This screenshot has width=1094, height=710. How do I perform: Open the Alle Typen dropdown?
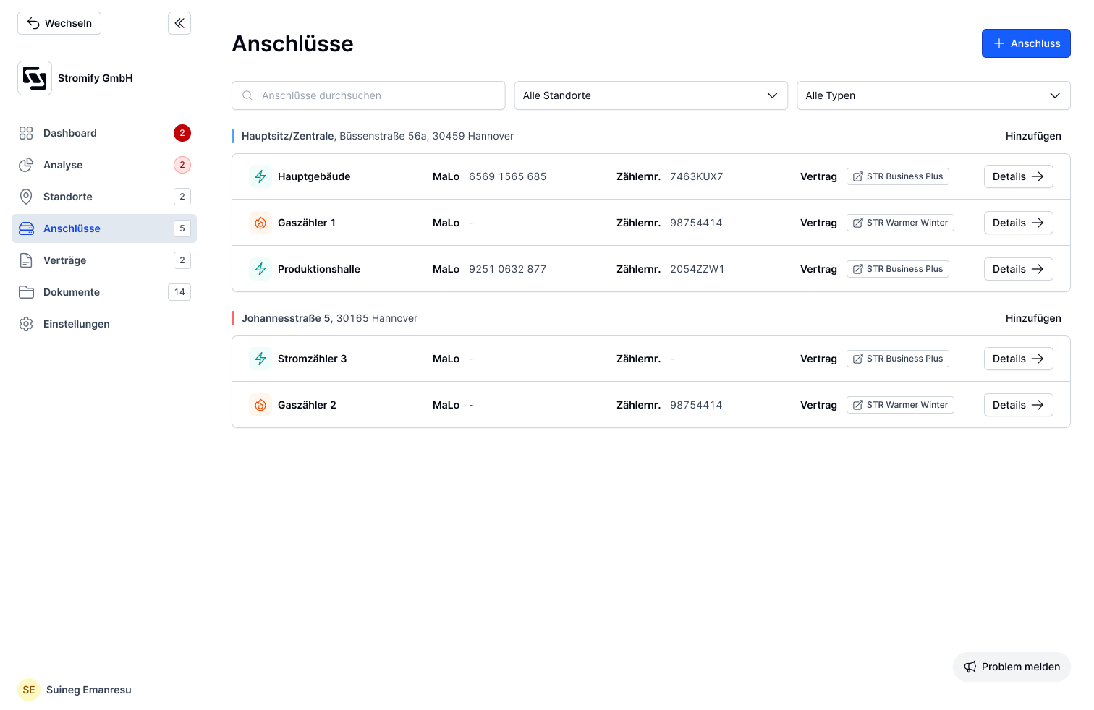coord(933,95)
